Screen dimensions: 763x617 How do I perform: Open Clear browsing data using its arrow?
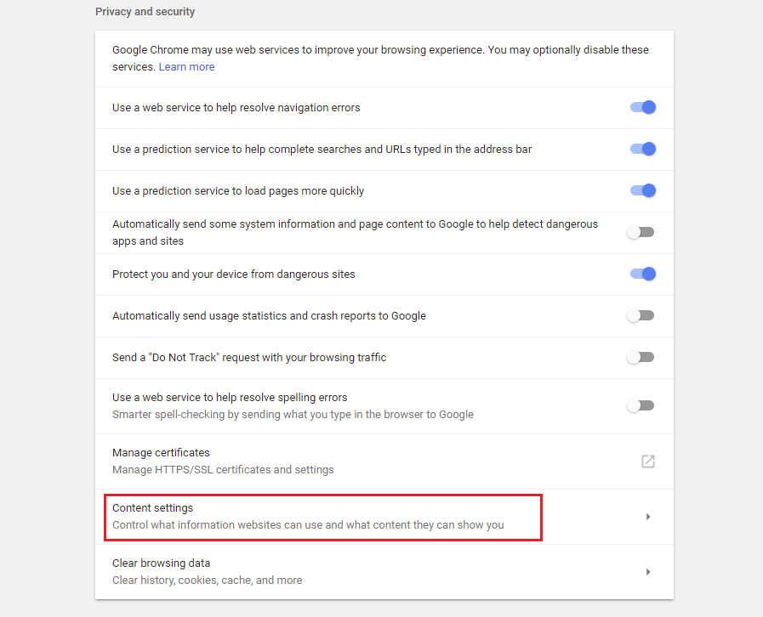(x=648, y=572)
